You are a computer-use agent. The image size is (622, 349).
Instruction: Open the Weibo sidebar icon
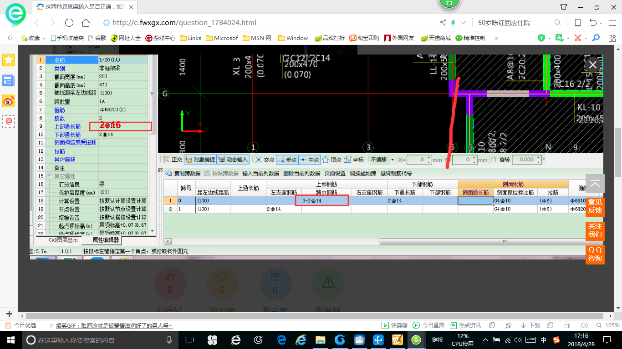point(9,101)
